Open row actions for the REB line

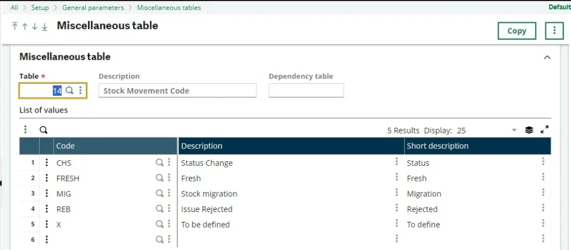pyautogui.click(x=47, y=209)
